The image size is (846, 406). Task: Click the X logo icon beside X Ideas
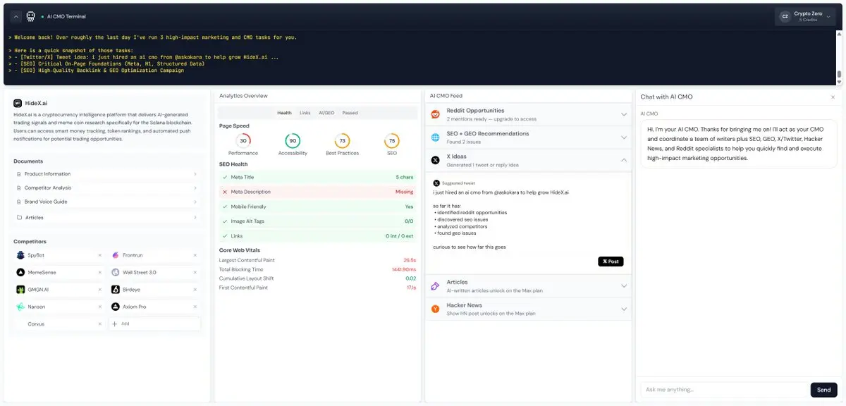(435, 160)
